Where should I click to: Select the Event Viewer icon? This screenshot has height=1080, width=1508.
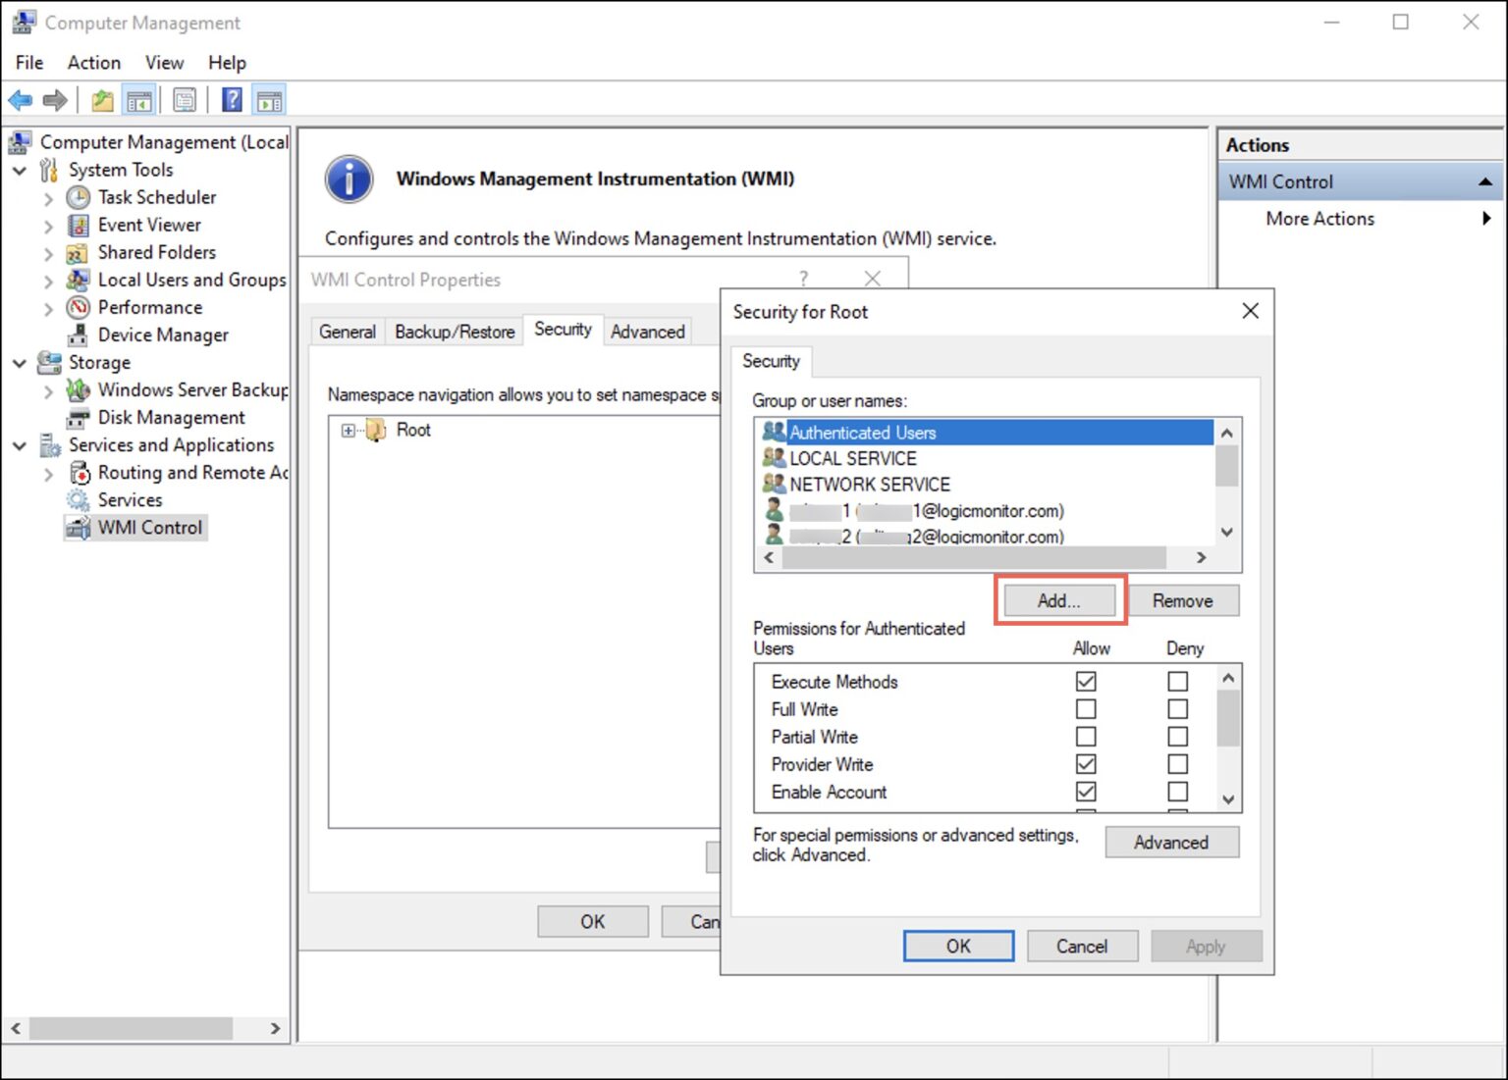point(78,225)
